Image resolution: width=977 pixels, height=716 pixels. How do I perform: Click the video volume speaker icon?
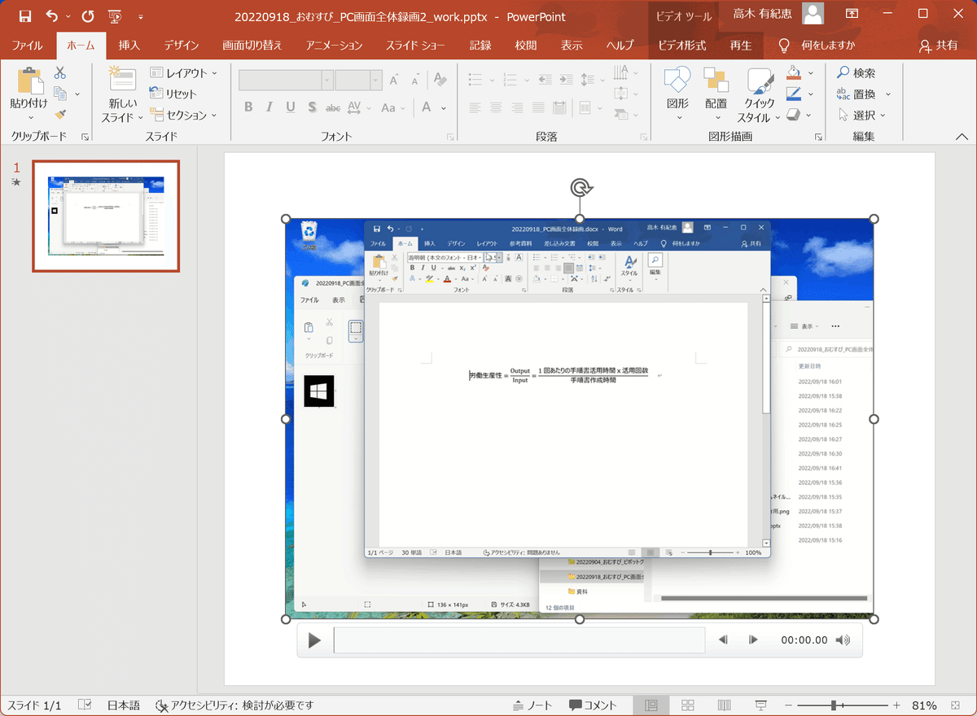pyautogui.click(x=843, y=640)
